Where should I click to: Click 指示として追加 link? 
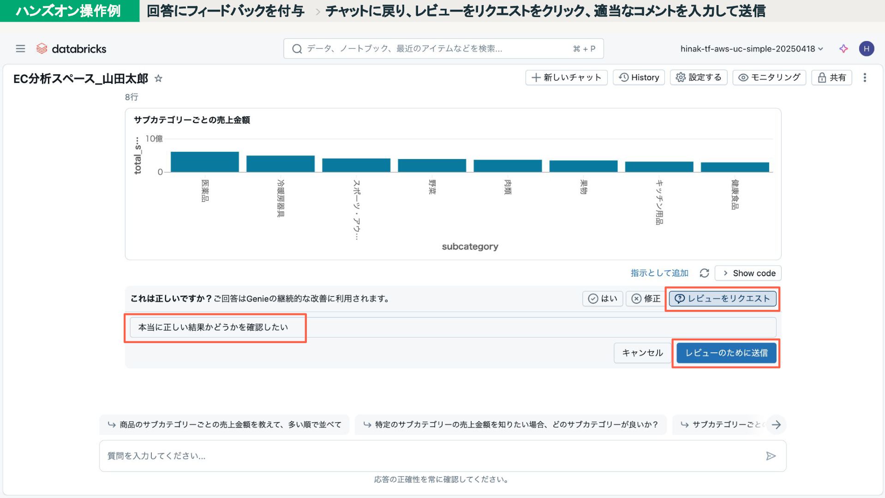(659, 273)
